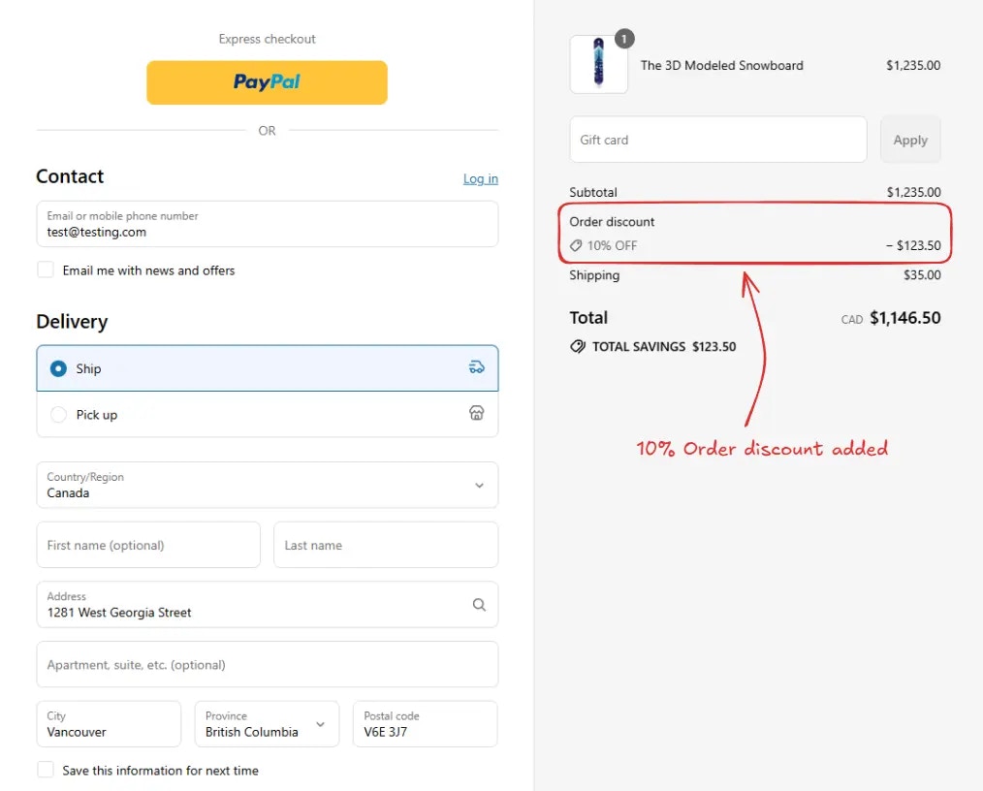Pay with the PayPal express button
The image size is (983, 791).
pos(267,82)
